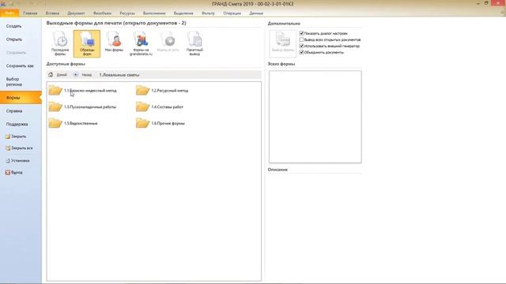Click the 'Выход' exit item

[14, 173]
